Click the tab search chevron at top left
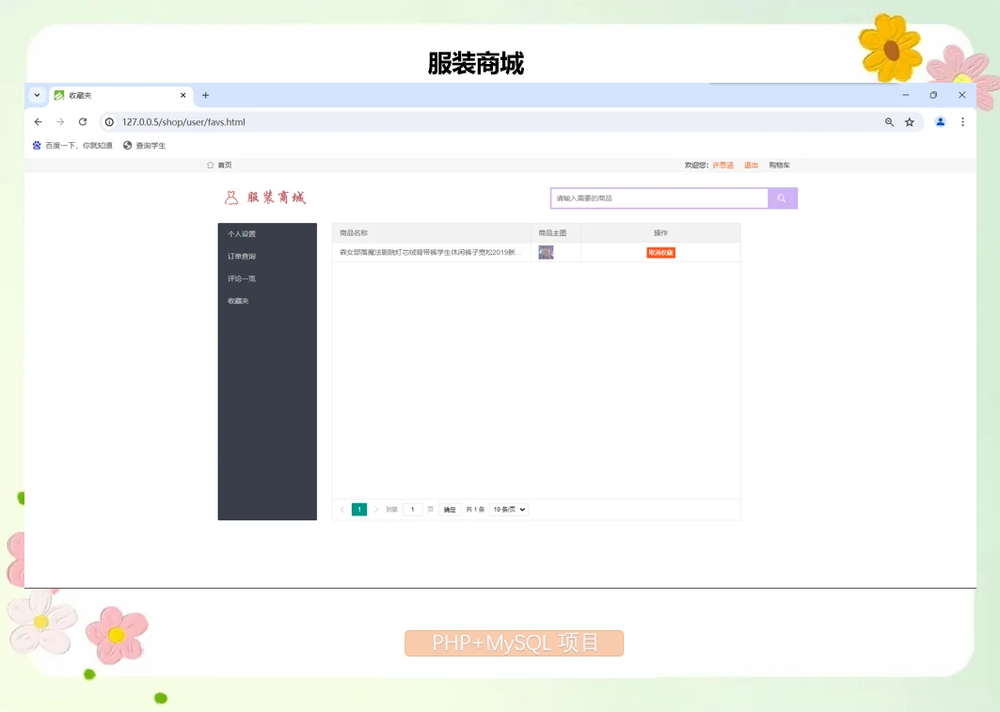This screenshot has width=1000, height=712. click(36, 95)
